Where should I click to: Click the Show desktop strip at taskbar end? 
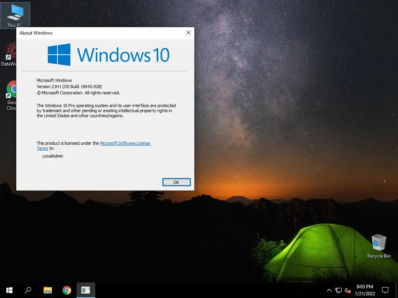click(x=397, y=290)
